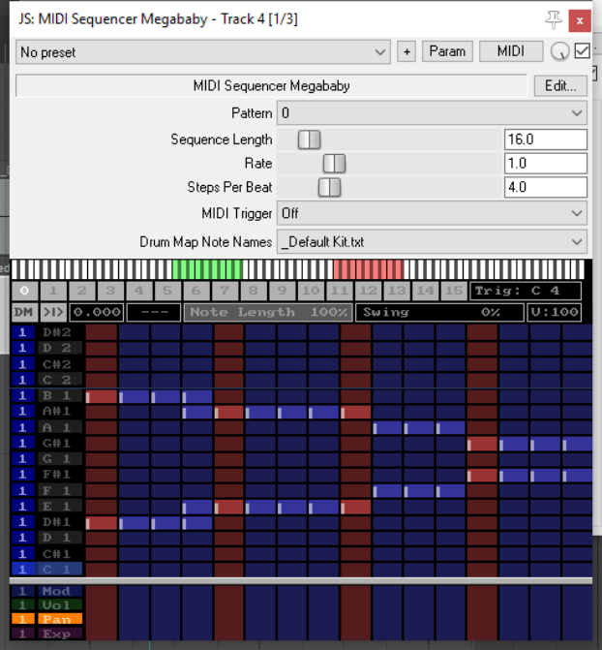Open the Pattern dropdown
Viewport: 602px width, 650px height.
click(432, 112)
